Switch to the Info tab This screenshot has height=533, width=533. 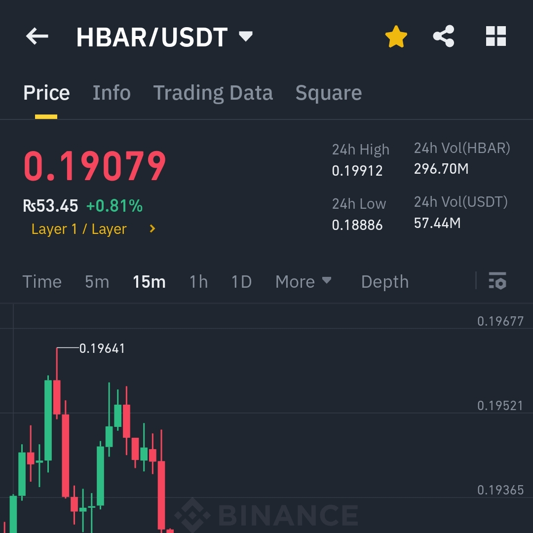click(112, 92)
